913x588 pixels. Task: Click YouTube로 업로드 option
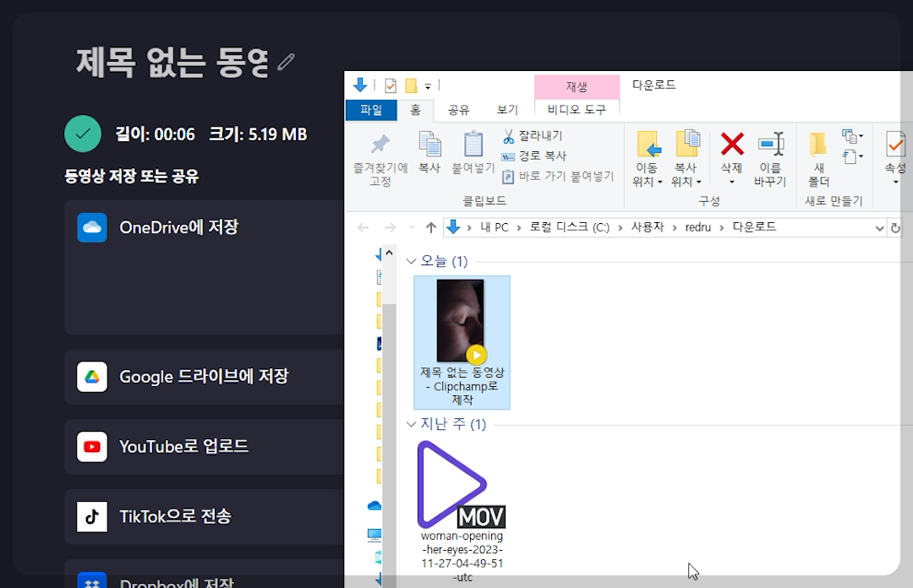point(184,447)
